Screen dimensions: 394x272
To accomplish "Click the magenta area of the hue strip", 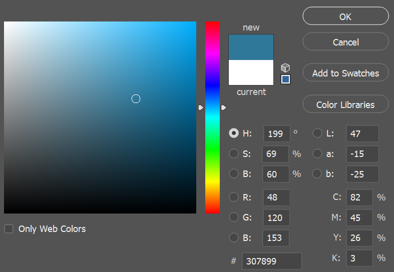I will point(213,53).
